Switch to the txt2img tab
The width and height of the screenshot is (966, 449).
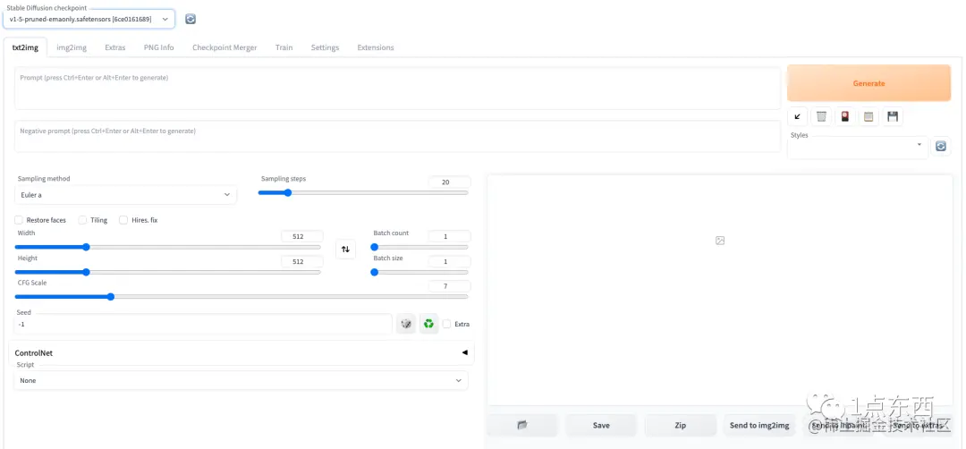click(25, 47)
